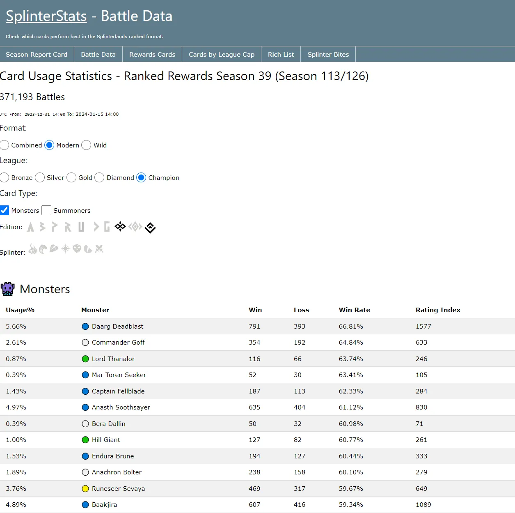
Task: Select the Gold league radio button
Action: (71, 177)
